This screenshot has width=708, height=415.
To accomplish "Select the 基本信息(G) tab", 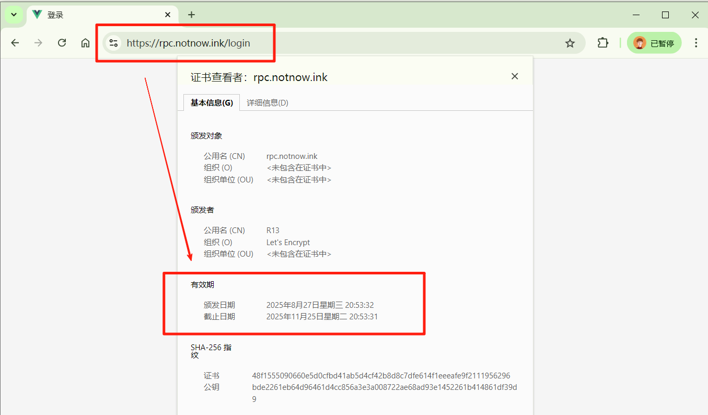I will [x=212, y=103].
